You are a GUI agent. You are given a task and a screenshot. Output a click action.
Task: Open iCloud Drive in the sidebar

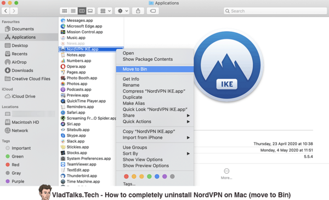[20, 96]
